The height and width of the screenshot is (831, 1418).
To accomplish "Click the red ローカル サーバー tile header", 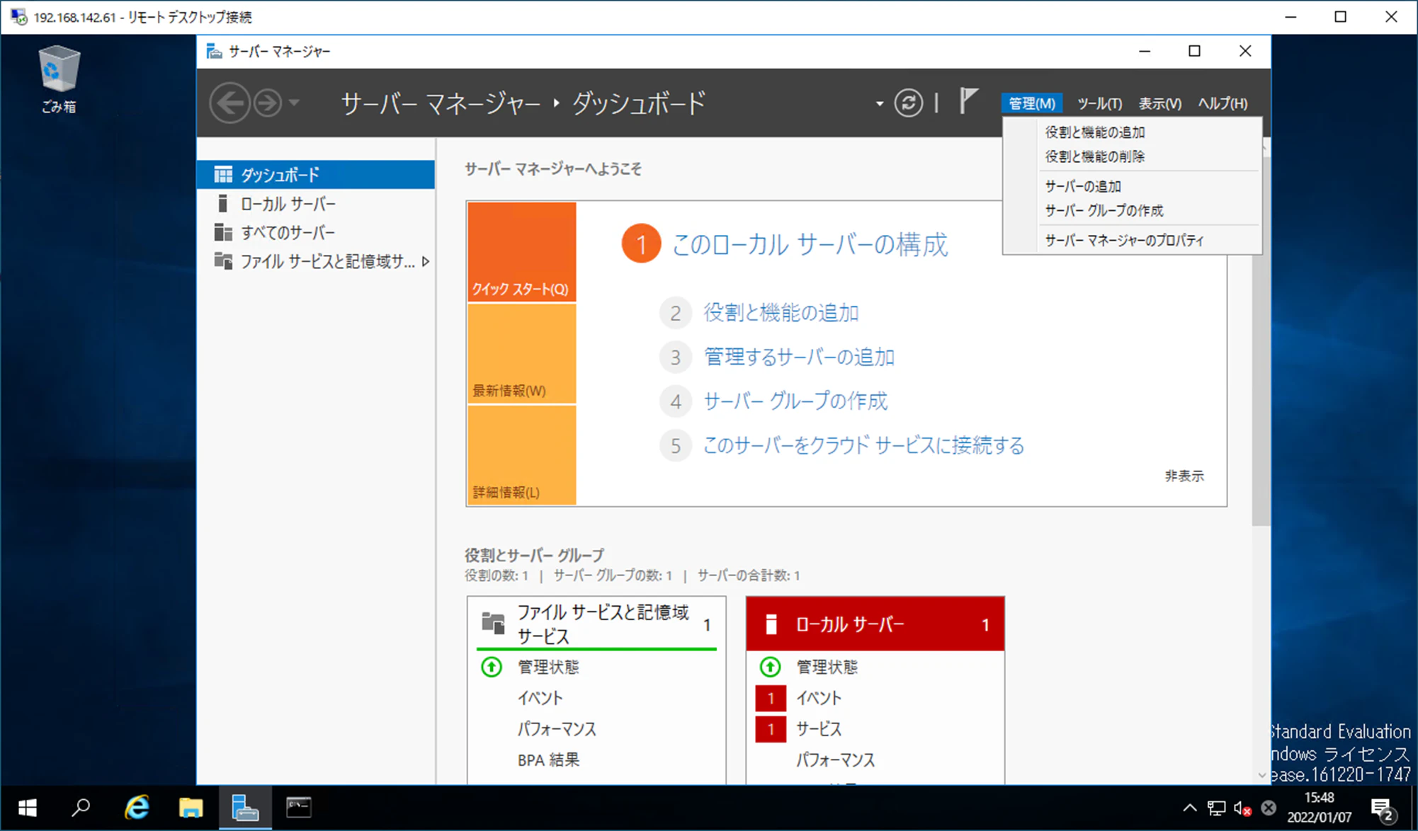I will pyautogui.click(x=875, y=624).
